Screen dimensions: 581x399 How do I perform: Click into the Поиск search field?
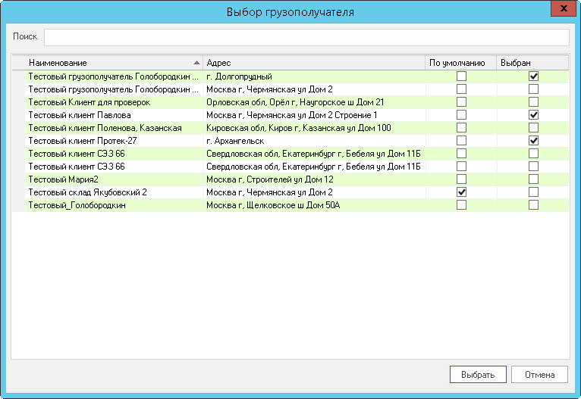tap(306, 37)
